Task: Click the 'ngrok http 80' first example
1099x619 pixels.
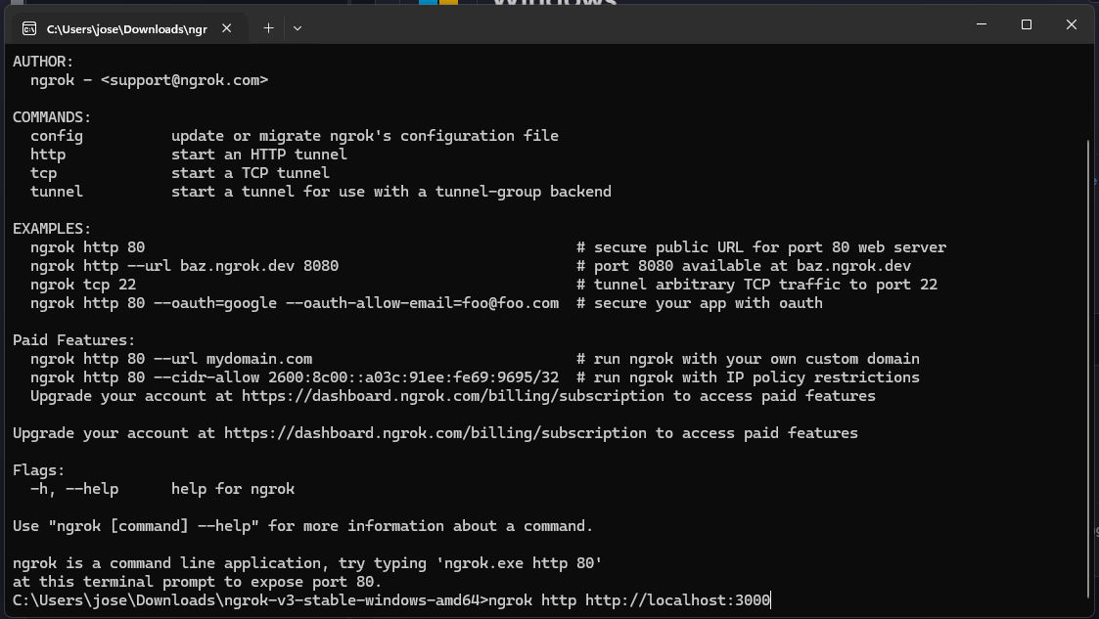Action: tap(88, 247)
